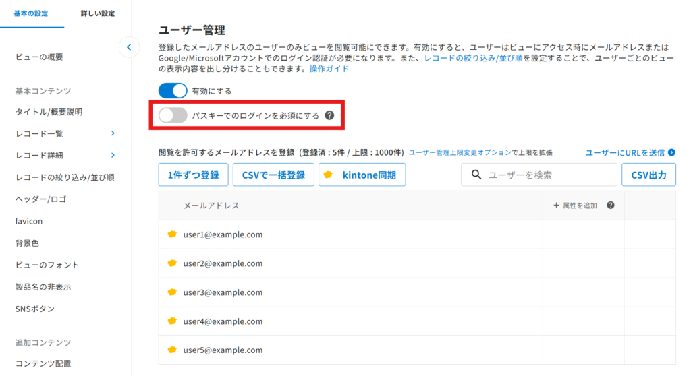Click the kintone cloud icon beside user5@example.com
Image resolution: width=691 pixels, height=376 pixels.
coord(172,350)
